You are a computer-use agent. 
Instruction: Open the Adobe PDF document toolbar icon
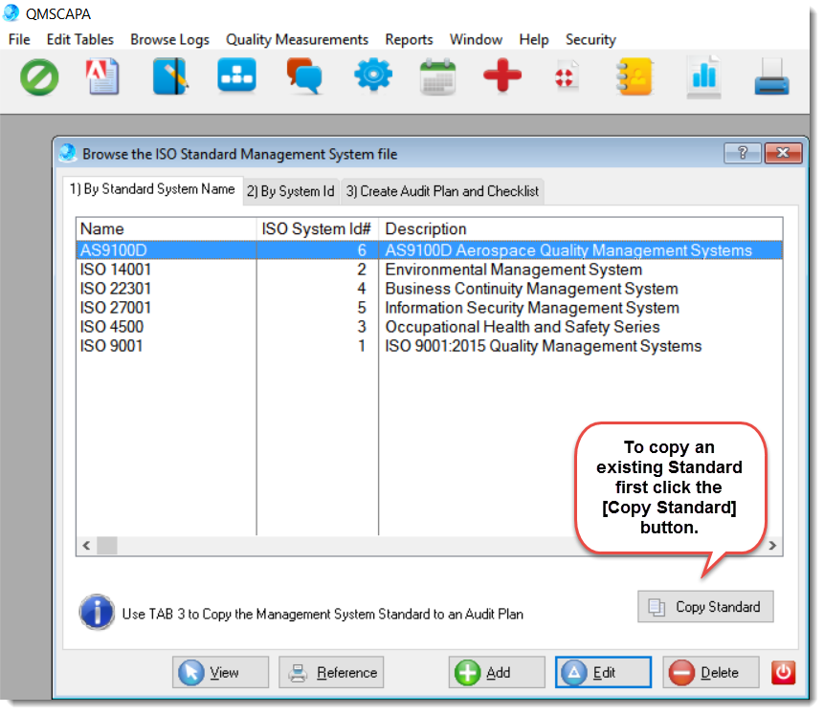click(x=102, y=76)
